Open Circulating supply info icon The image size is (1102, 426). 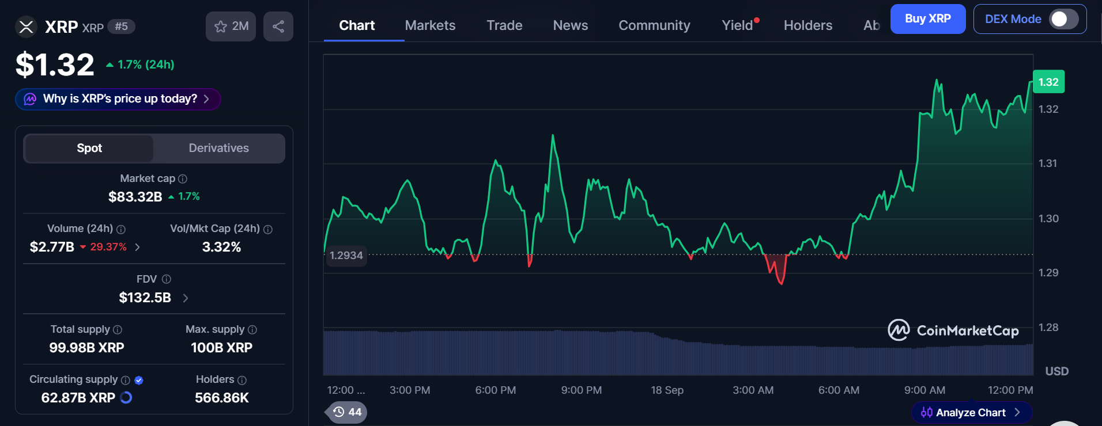pyautogui.click(x=126, y=380)
